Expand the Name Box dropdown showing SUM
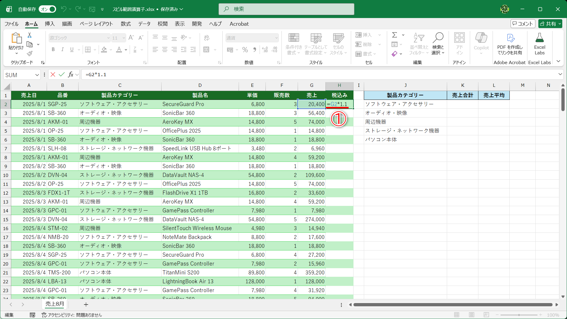The height and width of the screenshot is (319, 567). (x=37, y=75)
